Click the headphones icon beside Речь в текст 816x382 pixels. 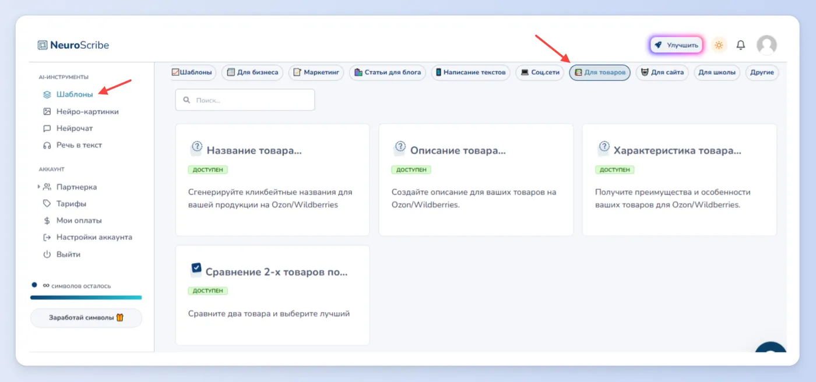pos(47,145)
